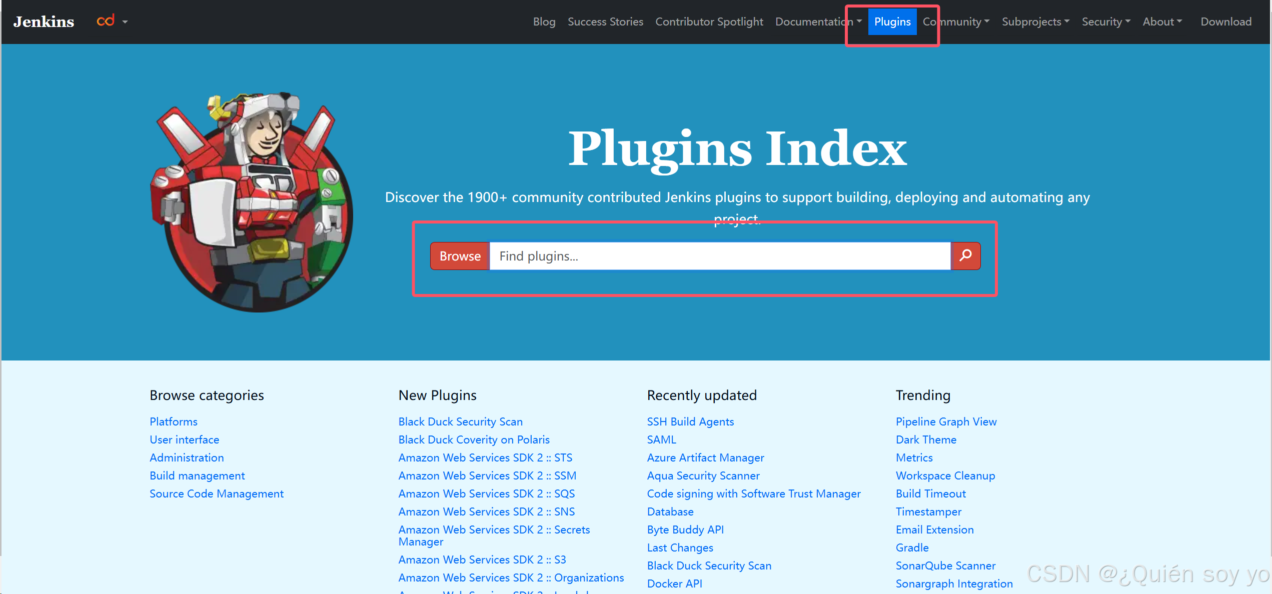Open the Platforms category
This screenshot has width=1272, height=594.
coord(174,421)
